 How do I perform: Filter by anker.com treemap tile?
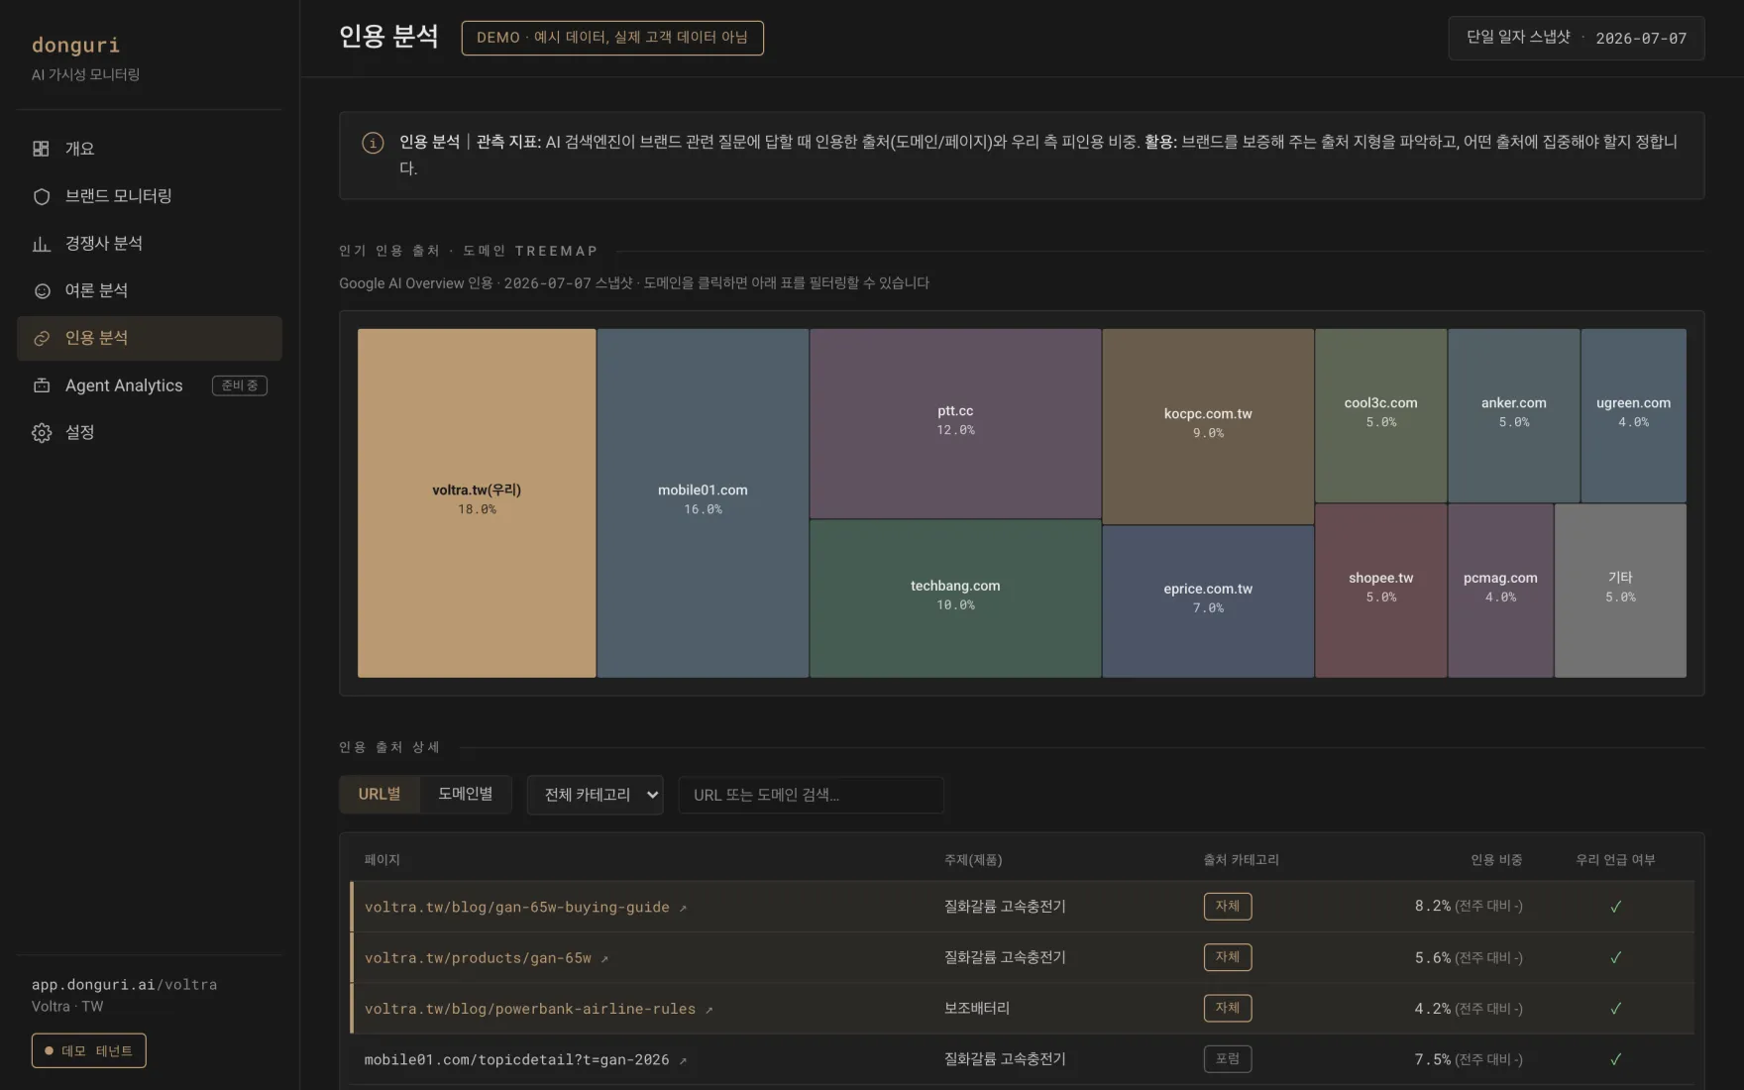[x=1513, y=415]
